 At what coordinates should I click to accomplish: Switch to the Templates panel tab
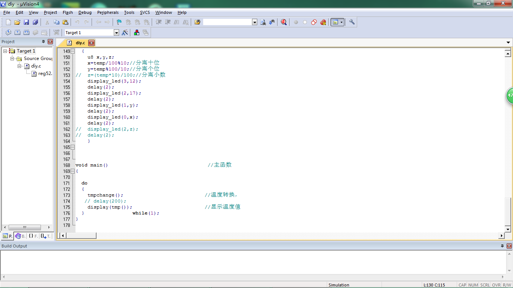tap(45, 236)
